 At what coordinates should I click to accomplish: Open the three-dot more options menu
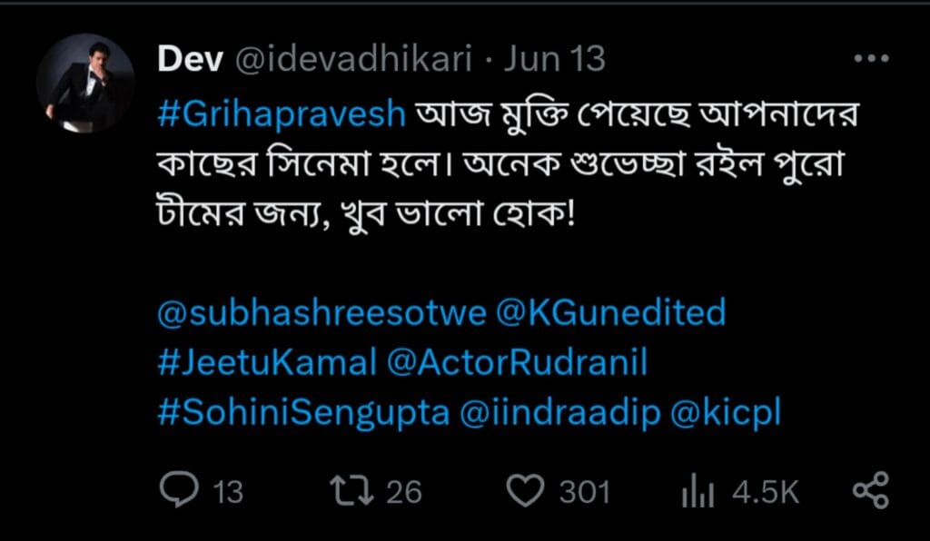pyautogui.click(x=872, y=59)
